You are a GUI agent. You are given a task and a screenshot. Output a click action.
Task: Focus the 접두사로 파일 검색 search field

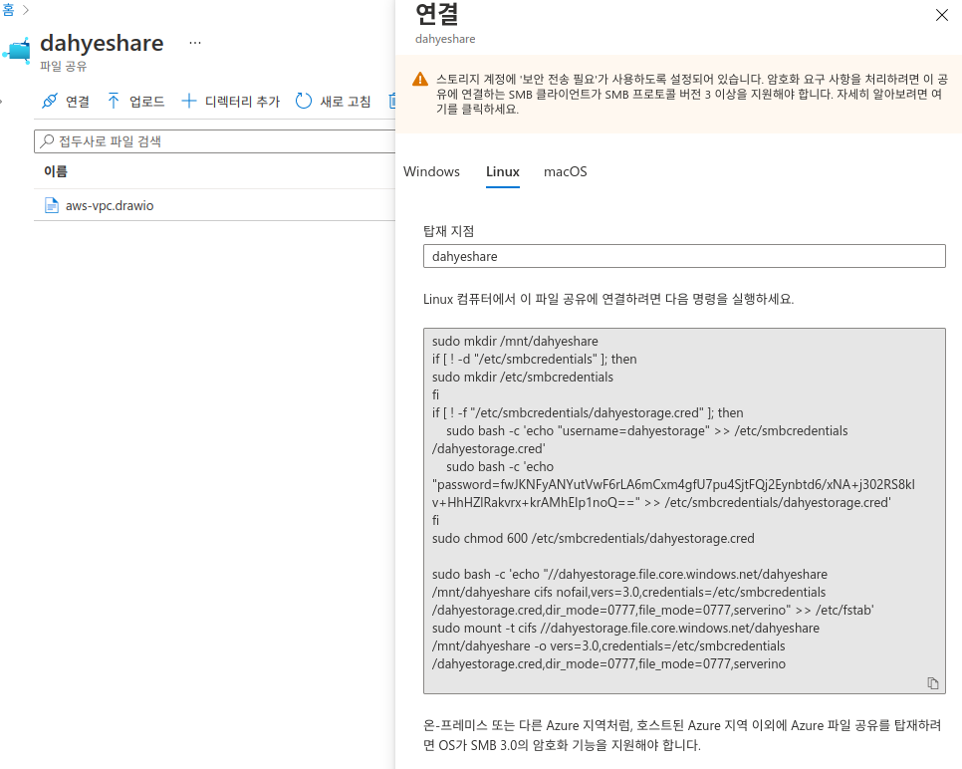point(215,141)
